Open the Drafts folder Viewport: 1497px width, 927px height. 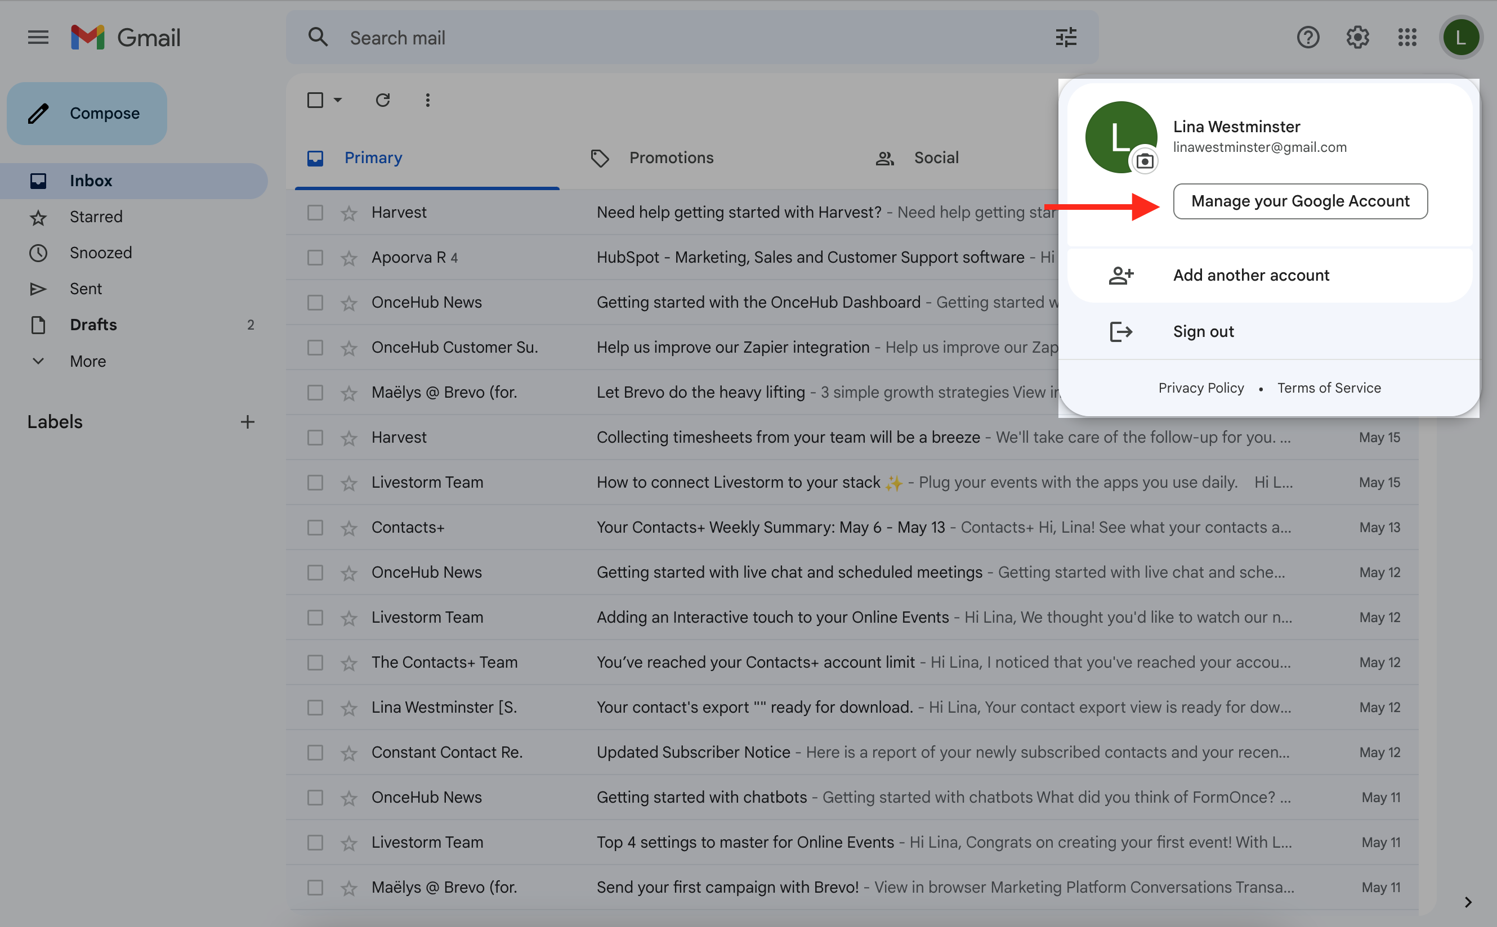[134, 325]
